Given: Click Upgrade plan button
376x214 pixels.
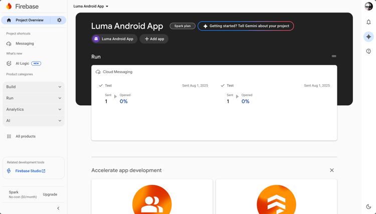Looking at the screenshot, I should [50, 194].
